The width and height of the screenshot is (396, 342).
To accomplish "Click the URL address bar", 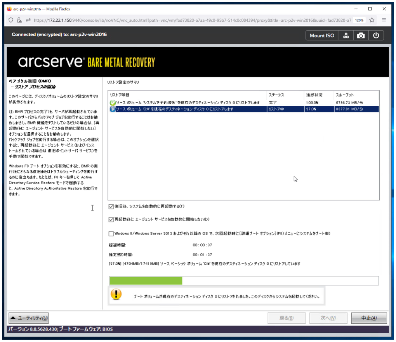I will (192, 20).
